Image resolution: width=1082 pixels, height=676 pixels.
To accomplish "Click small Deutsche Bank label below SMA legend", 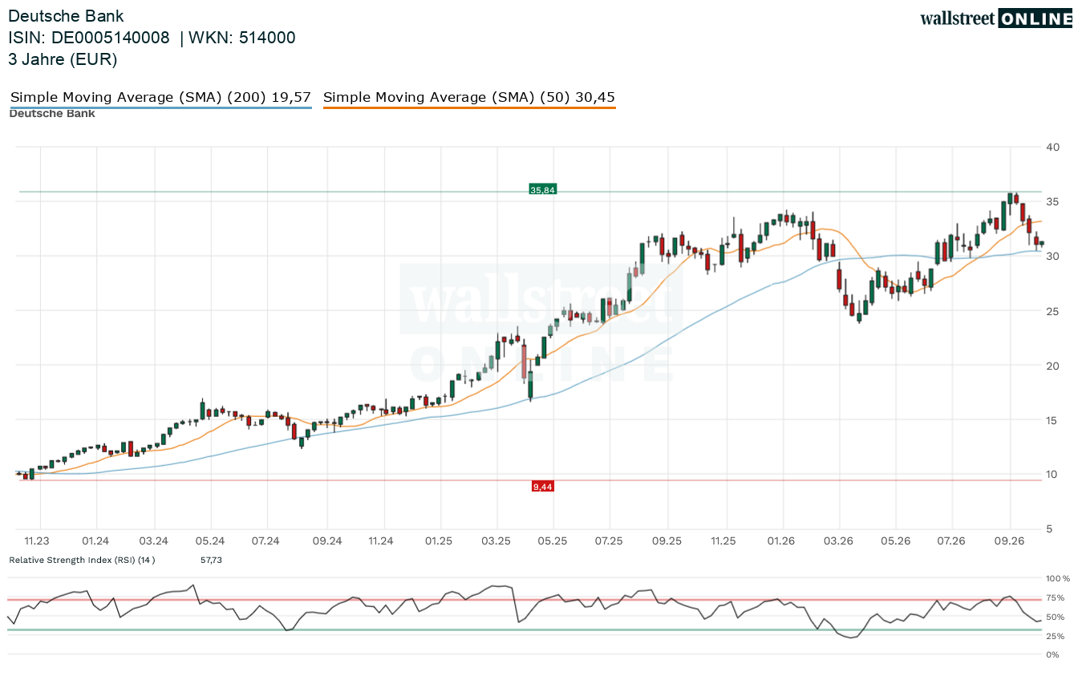I will tap(52, 114).
